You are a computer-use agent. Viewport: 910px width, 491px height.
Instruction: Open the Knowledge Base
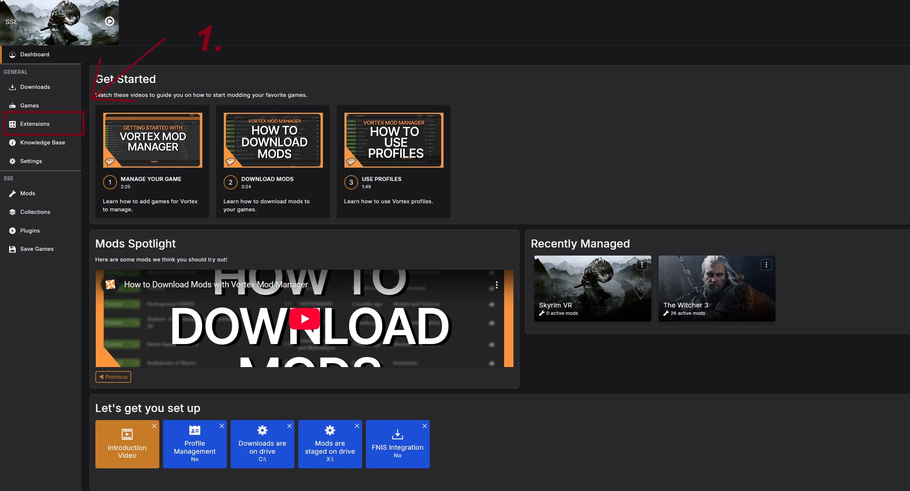[x=41, y=143]
